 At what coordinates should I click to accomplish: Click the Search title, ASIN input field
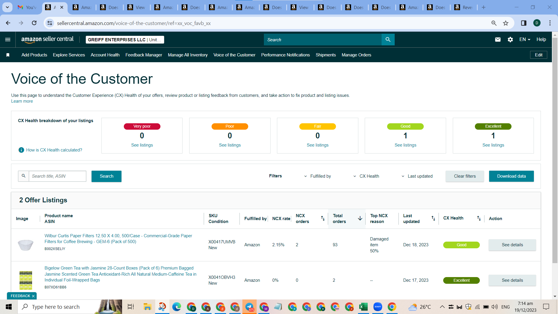point(58,176)
